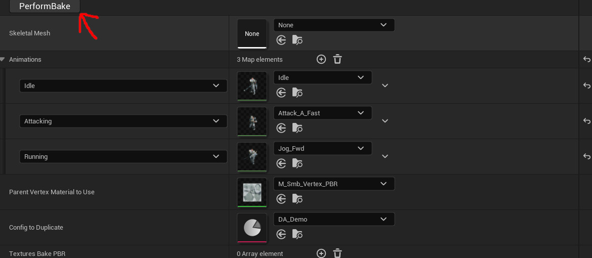Screen dimensions: 592x258
Task: Open the Idle key dropdown
Action: [123, 85]
